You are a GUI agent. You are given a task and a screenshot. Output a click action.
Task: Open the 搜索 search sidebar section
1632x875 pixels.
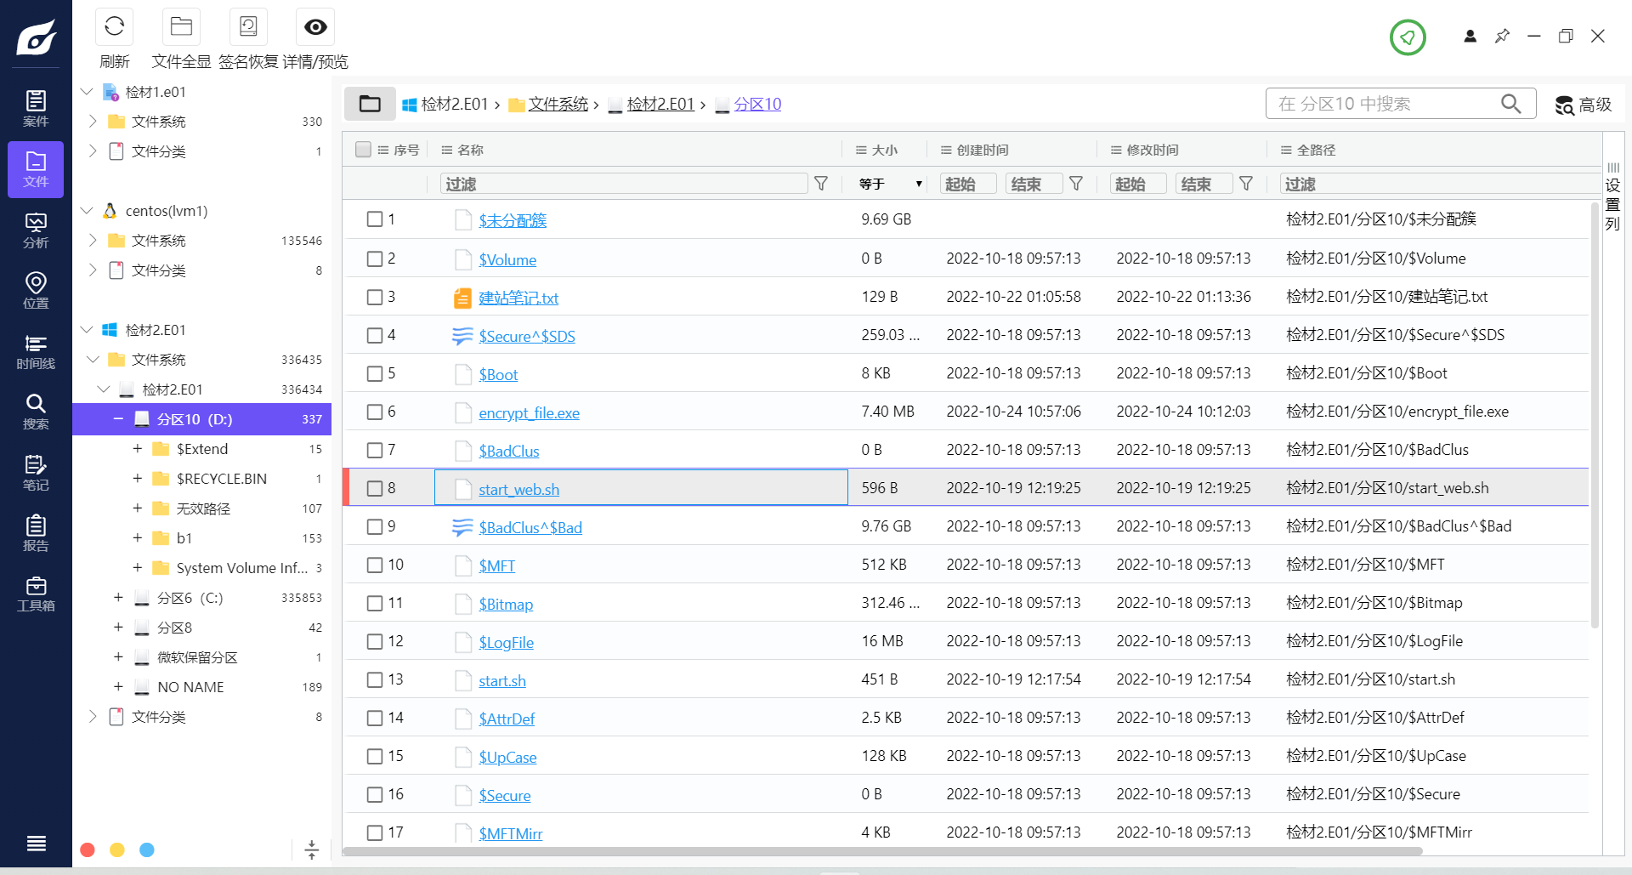coord(36,412)
